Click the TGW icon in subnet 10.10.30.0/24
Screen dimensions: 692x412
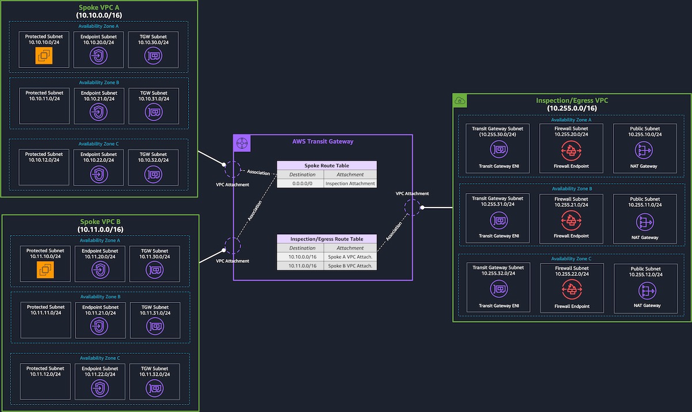[x=153, y=56]
